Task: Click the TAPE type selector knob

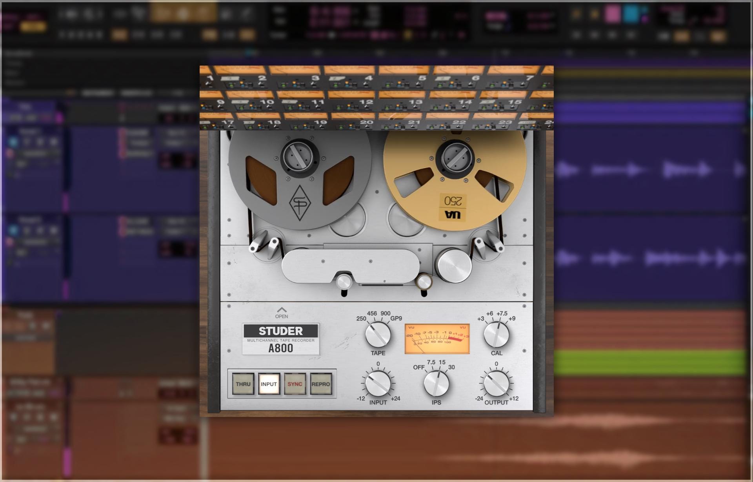Action: pos(378,334)
